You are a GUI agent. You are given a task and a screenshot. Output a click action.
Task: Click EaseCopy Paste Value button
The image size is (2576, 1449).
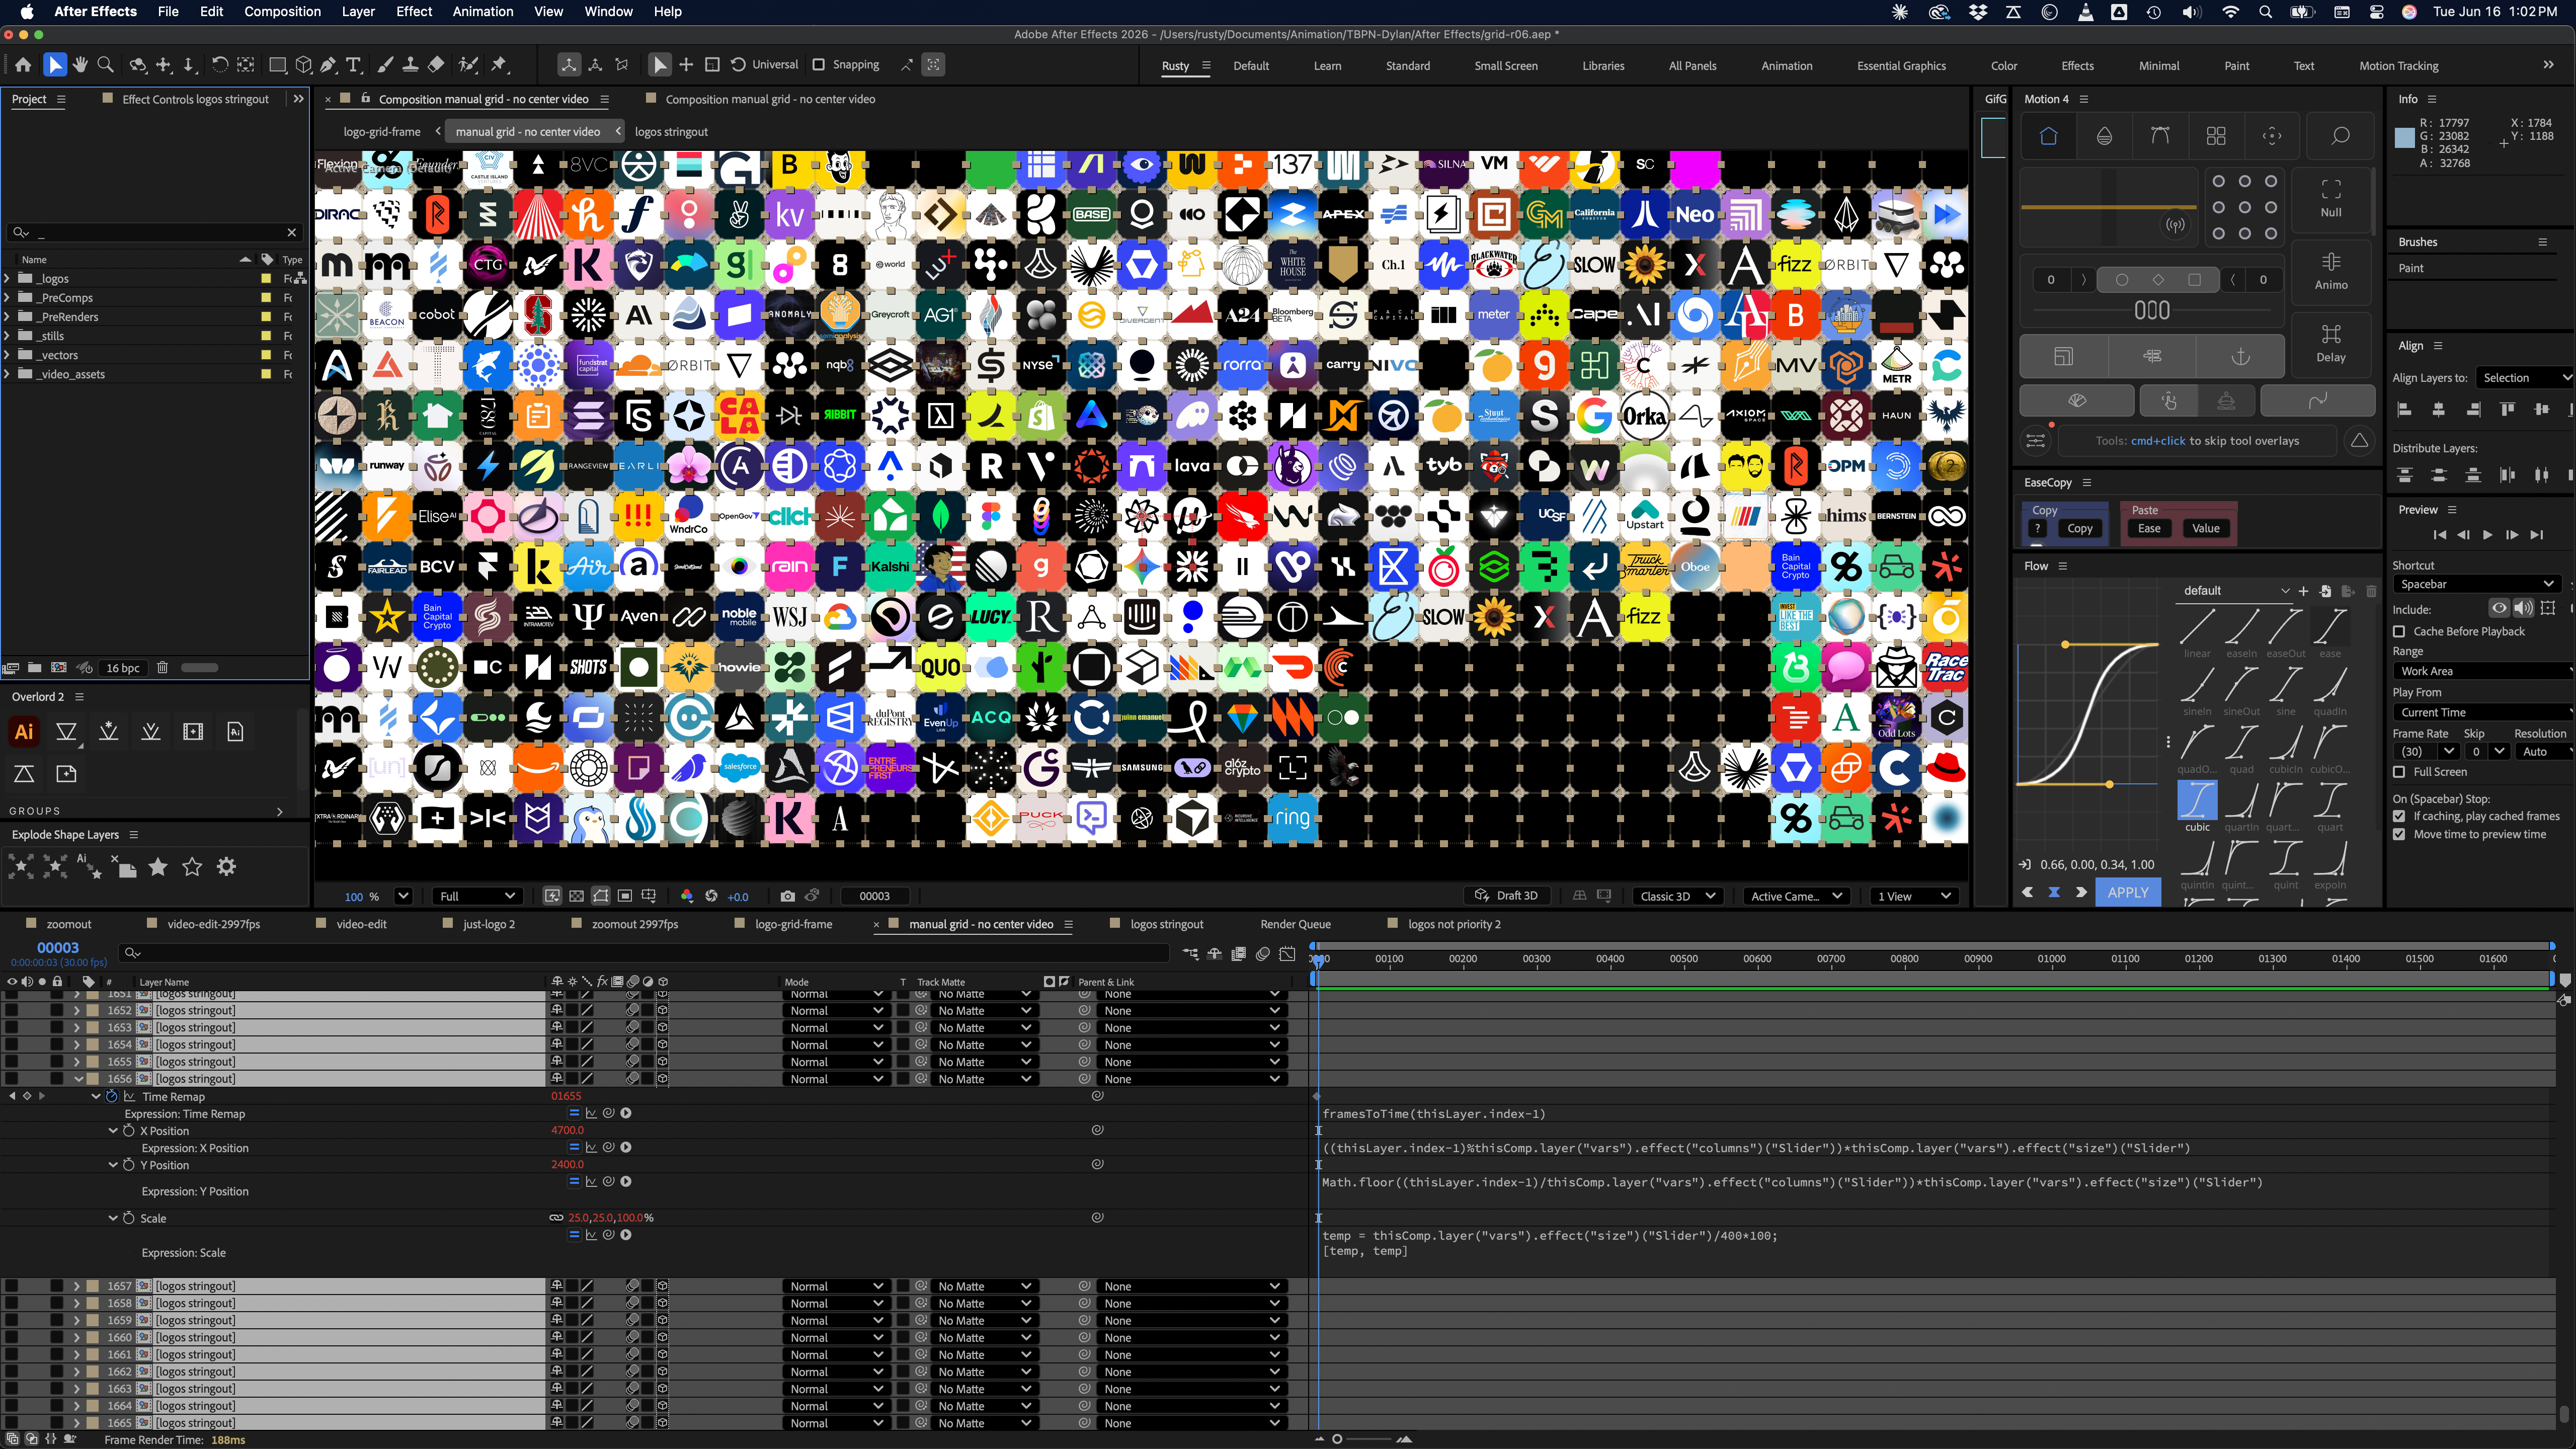[2205, 529]
